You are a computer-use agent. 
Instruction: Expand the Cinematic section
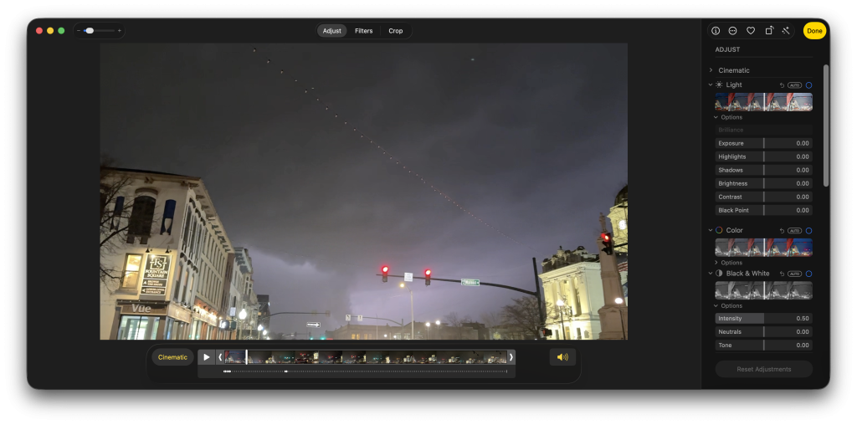[x=711, y=70]
